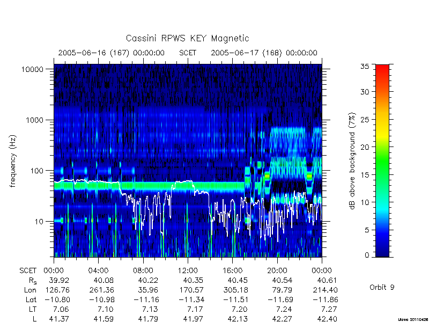Click the LT value 7.06
Image resolution: width=429 pixels, height=322 pixels.
click(x=61, y=309)
